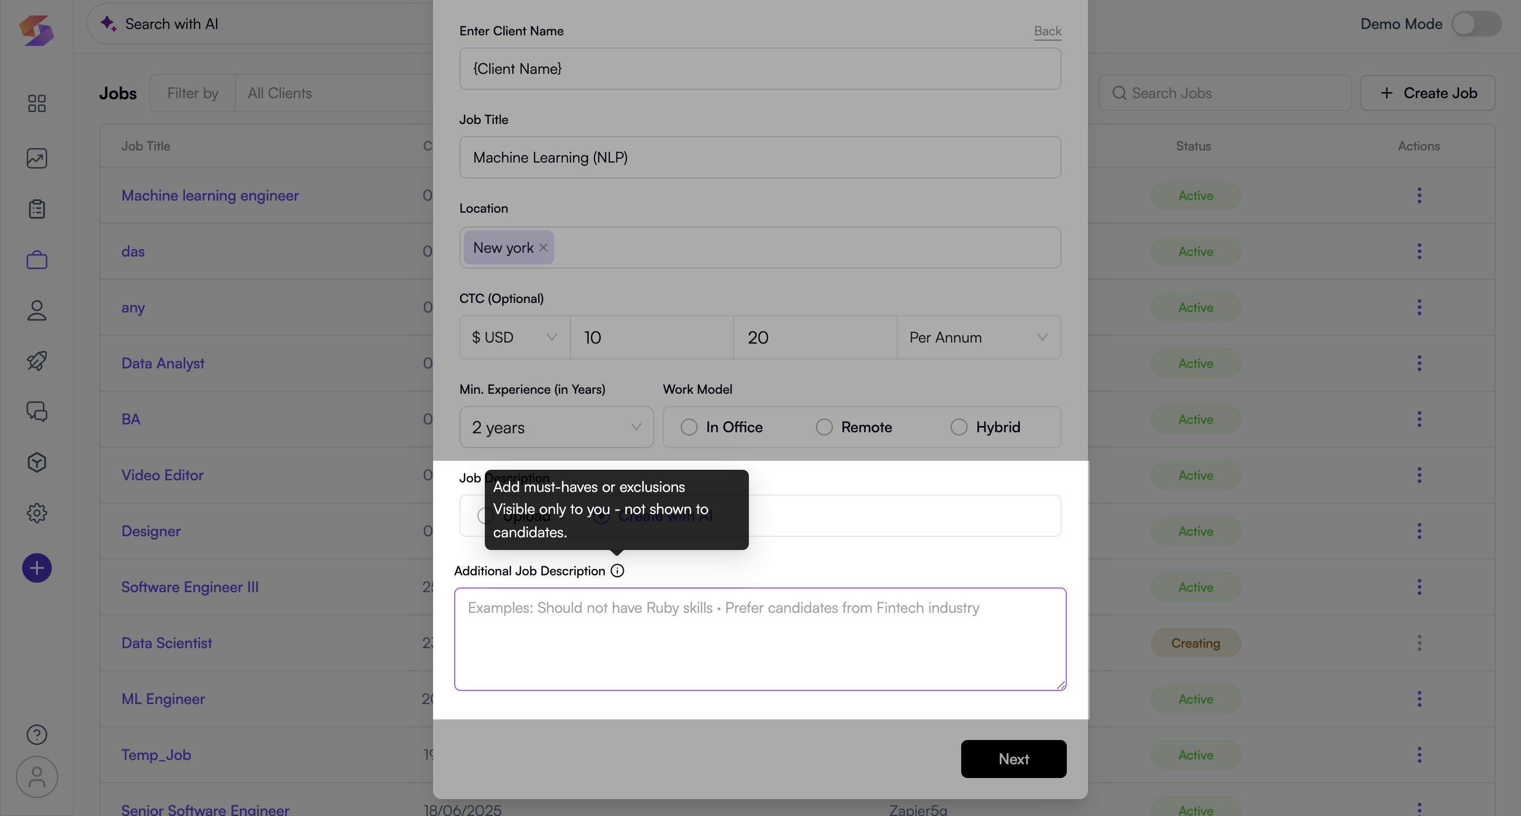Click the Search Jobs field
The width and height of the screenshot is (1521, 816).
pyautogui.click(x=1225, y=93)
